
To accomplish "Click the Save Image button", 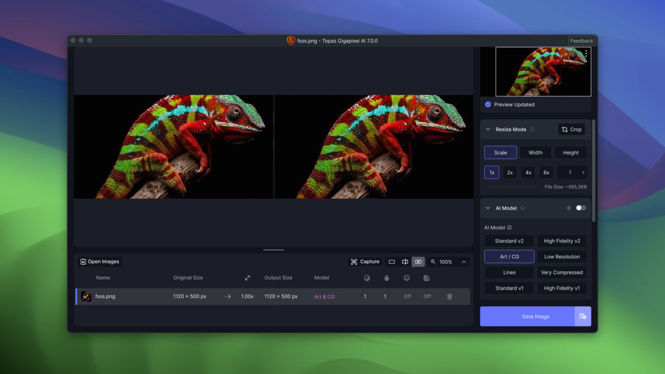I will pyautogui.click(x=527, y=316).
